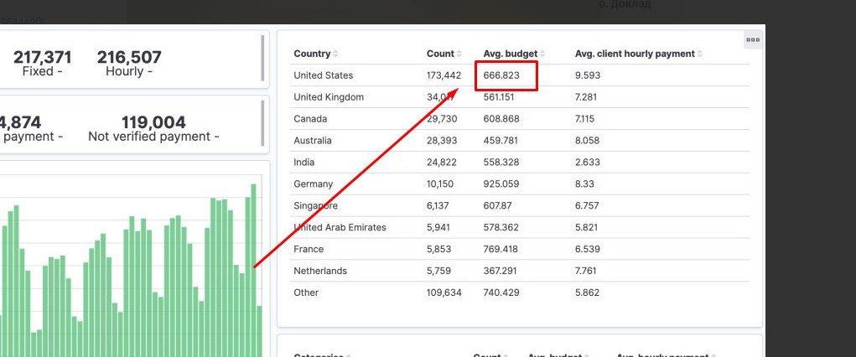Click count value 28,393
This screenshot has height=357, width=856.
pyautogui.click(x=442, y=141)
